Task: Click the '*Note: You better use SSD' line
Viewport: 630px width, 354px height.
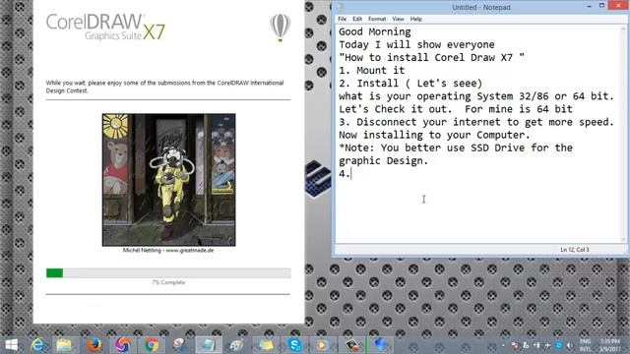Action: (456, 147)
